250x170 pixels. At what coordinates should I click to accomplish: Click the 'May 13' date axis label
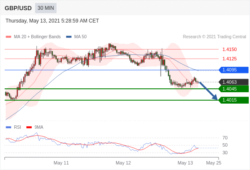185,163
